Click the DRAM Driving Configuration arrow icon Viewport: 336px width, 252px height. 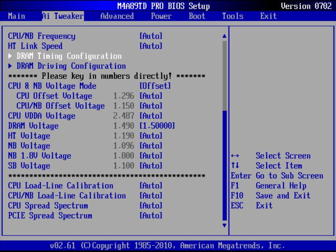point(10,66)
